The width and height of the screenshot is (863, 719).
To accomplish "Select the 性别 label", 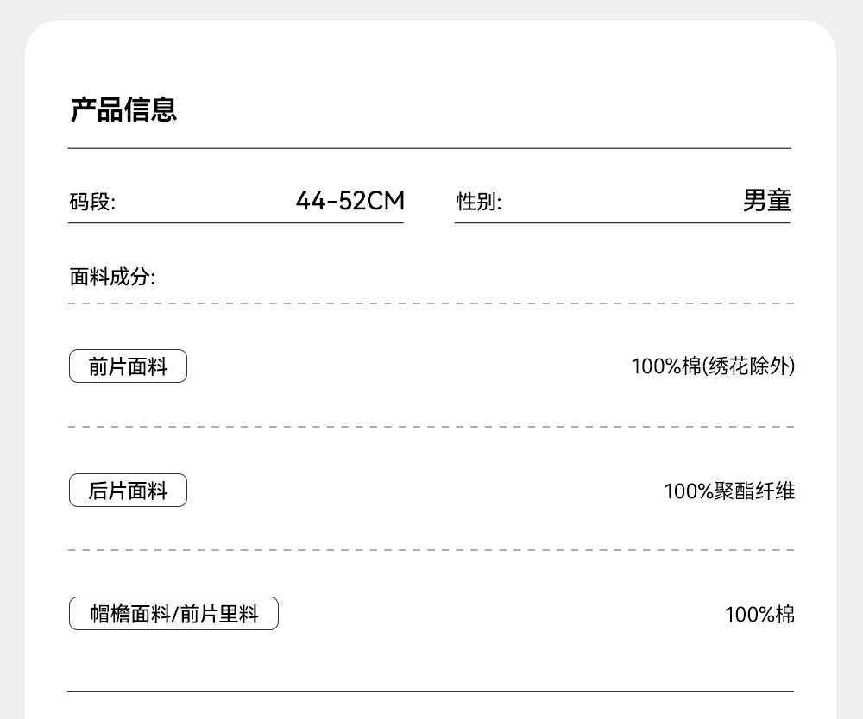I will [478, 203].
